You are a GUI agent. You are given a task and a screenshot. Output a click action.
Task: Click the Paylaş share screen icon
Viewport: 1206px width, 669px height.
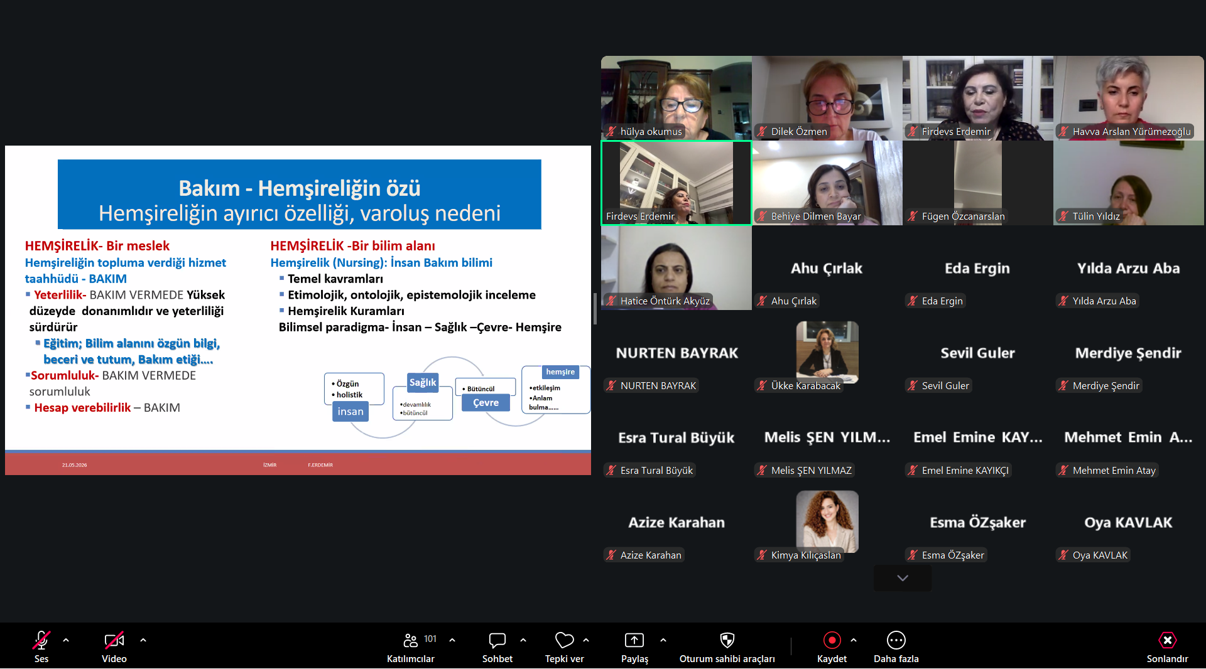pyautogui.click(x=634, y=640)
